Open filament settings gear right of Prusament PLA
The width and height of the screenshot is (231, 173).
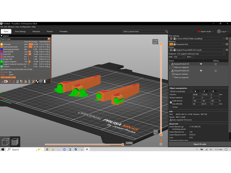(x=227, y=44)
